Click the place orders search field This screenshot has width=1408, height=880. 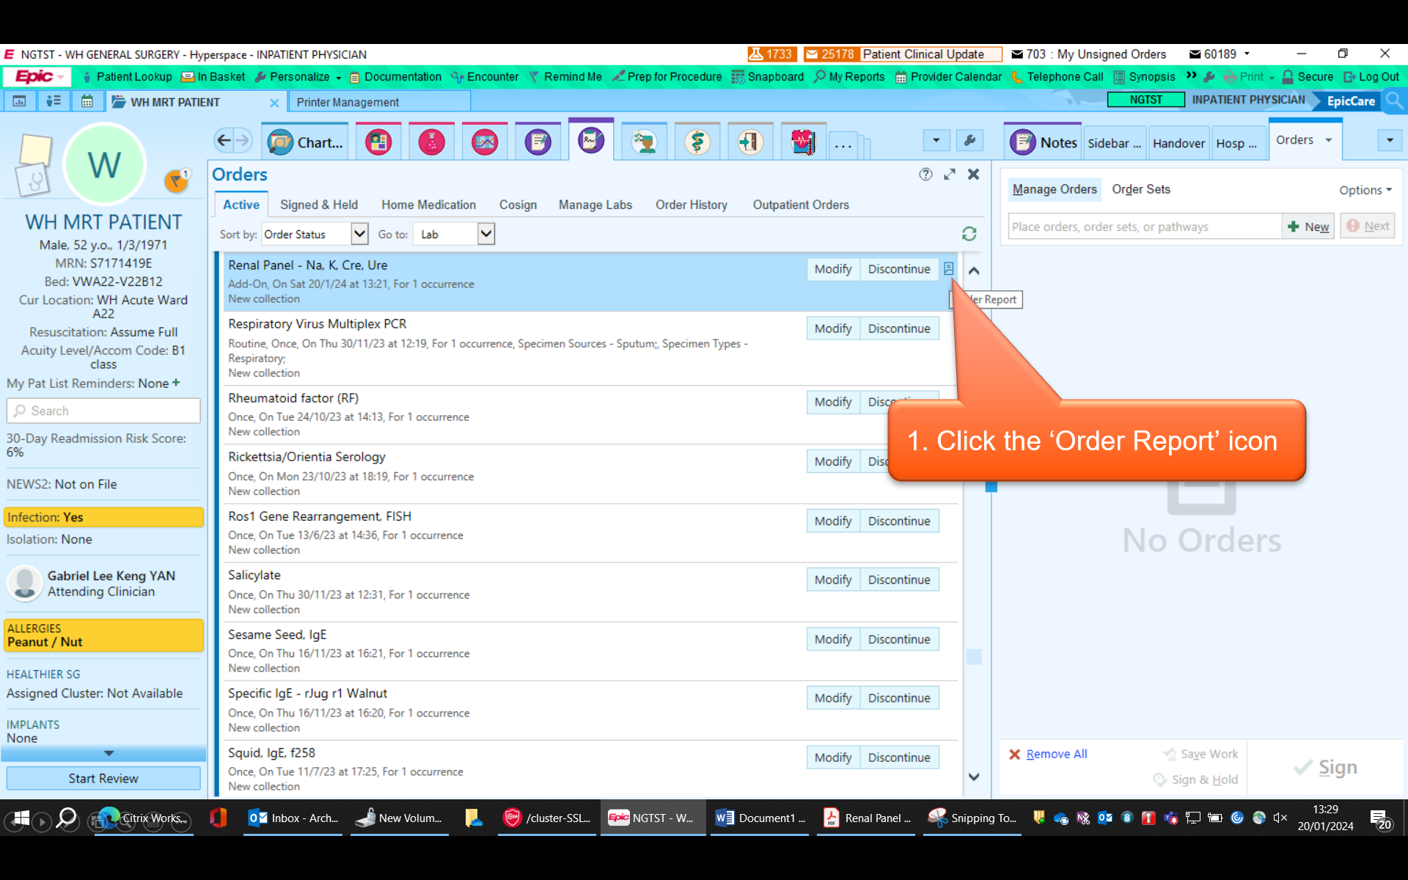click(1143, 227)
